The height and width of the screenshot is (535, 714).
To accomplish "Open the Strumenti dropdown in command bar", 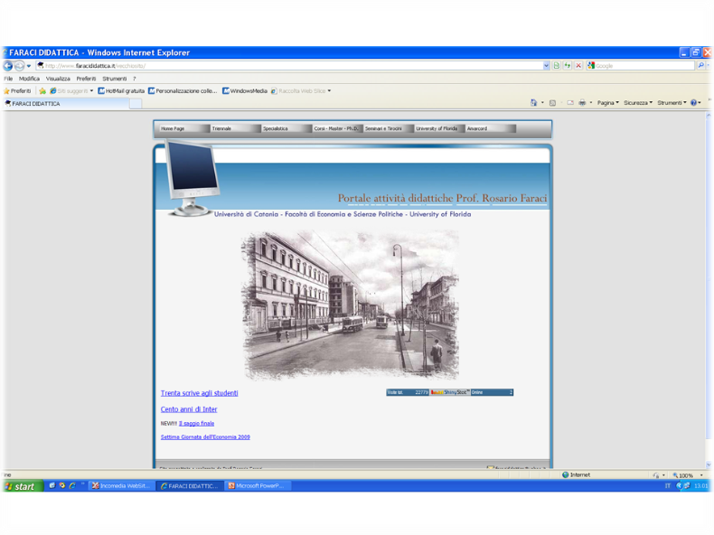I will point(672,103).
